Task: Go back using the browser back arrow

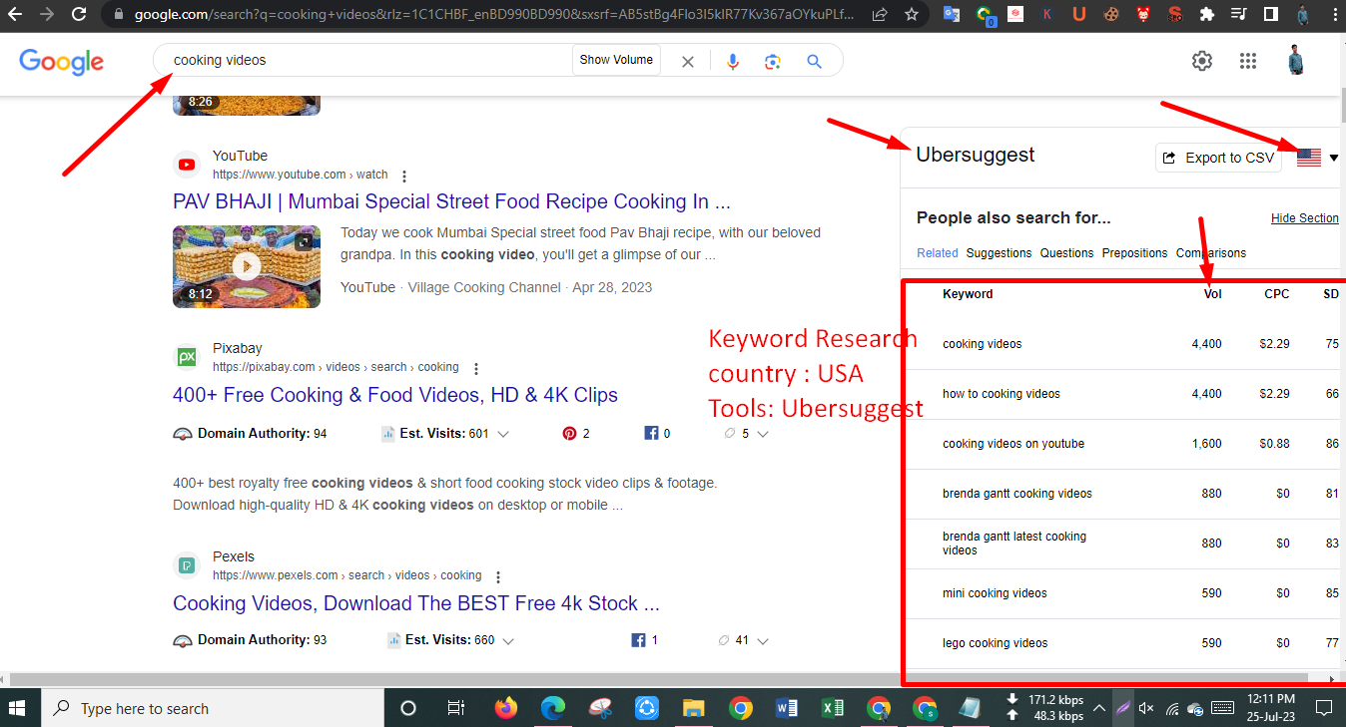Action: pos(15,15)
